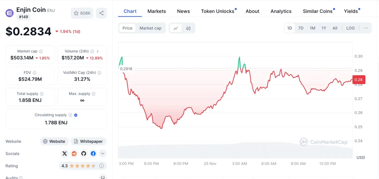This screenshot has height=179, width=379.
Task: Open the Rating info icon
Action: tap(101, 166)
